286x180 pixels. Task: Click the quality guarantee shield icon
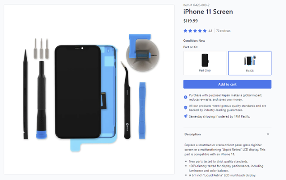tap(185, 108)
